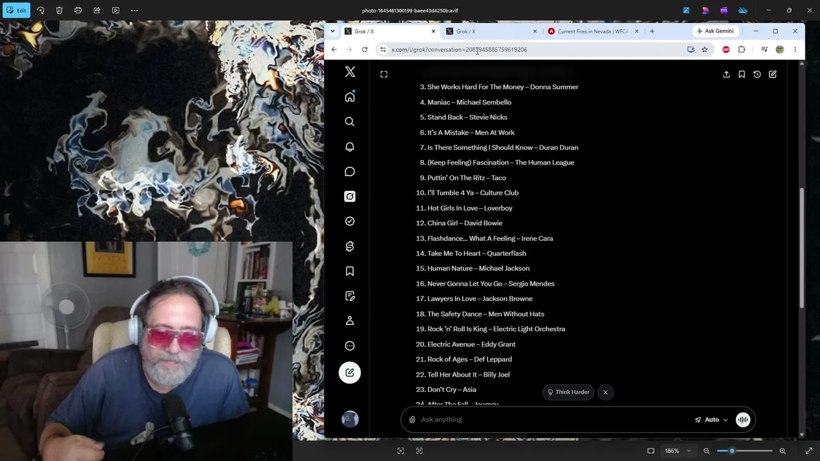Click the Ask Gemini button
The width and height of the screenshot is (820, 461).
pos(715,31)
